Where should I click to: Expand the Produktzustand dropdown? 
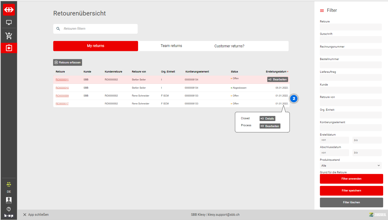351,166
